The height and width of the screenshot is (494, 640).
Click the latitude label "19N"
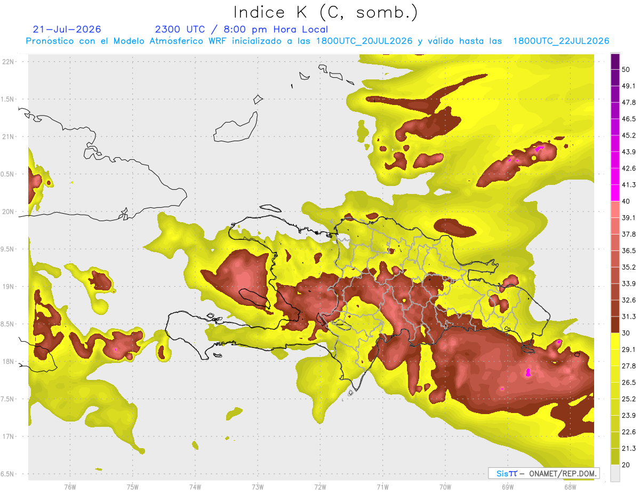click(x=9, y=286)
